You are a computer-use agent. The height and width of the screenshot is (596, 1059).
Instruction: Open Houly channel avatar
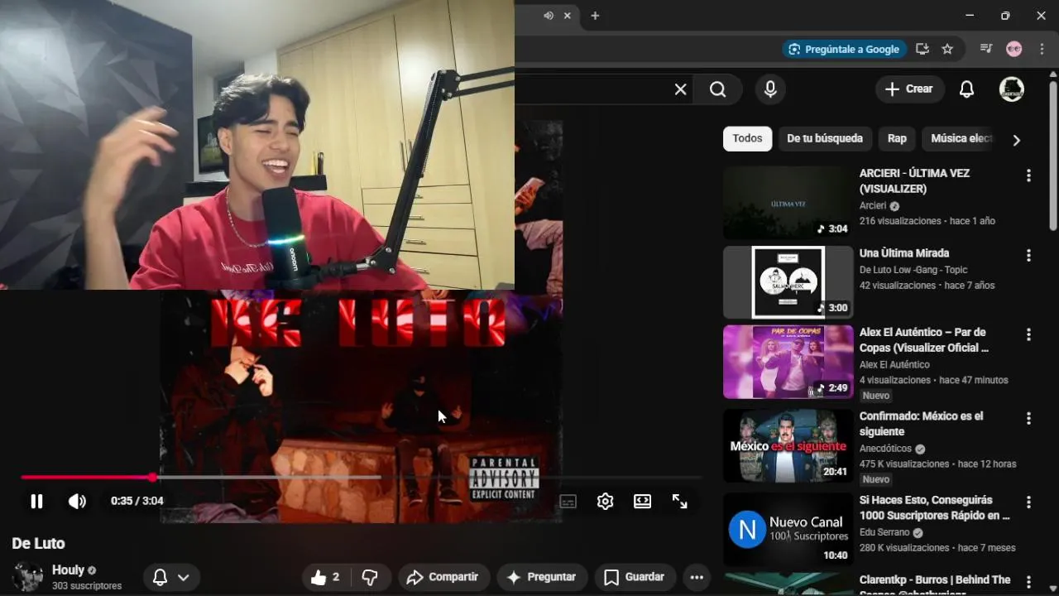(27, 577)
